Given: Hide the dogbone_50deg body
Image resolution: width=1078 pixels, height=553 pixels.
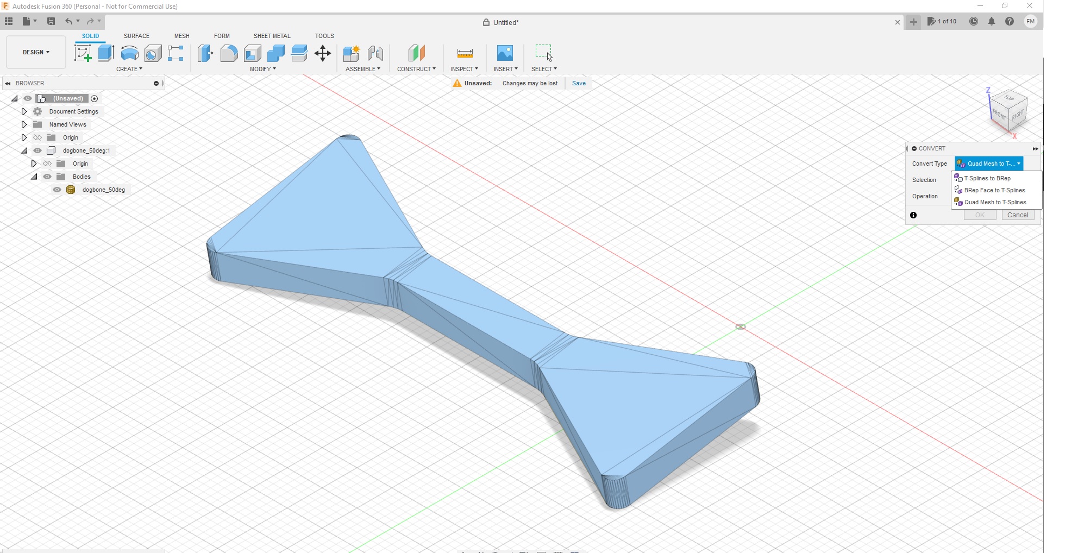Looking at the screenshot, I should 57,190.
